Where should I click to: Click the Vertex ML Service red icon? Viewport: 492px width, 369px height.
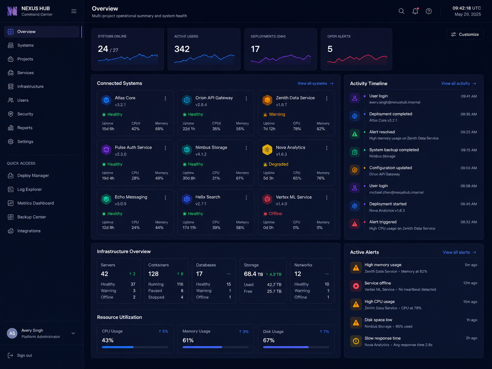tap(267, 199)
